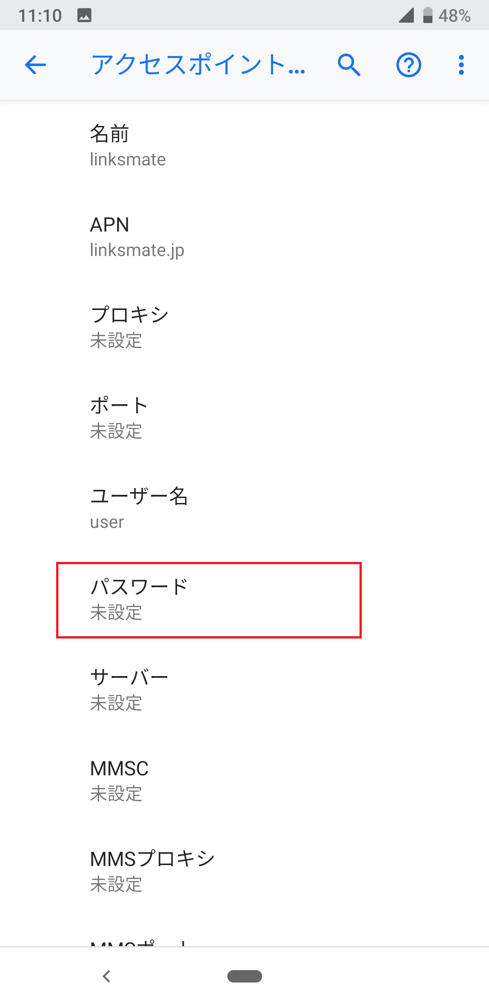Tap the truncated アクセスポイント title

tap(198, 65)
